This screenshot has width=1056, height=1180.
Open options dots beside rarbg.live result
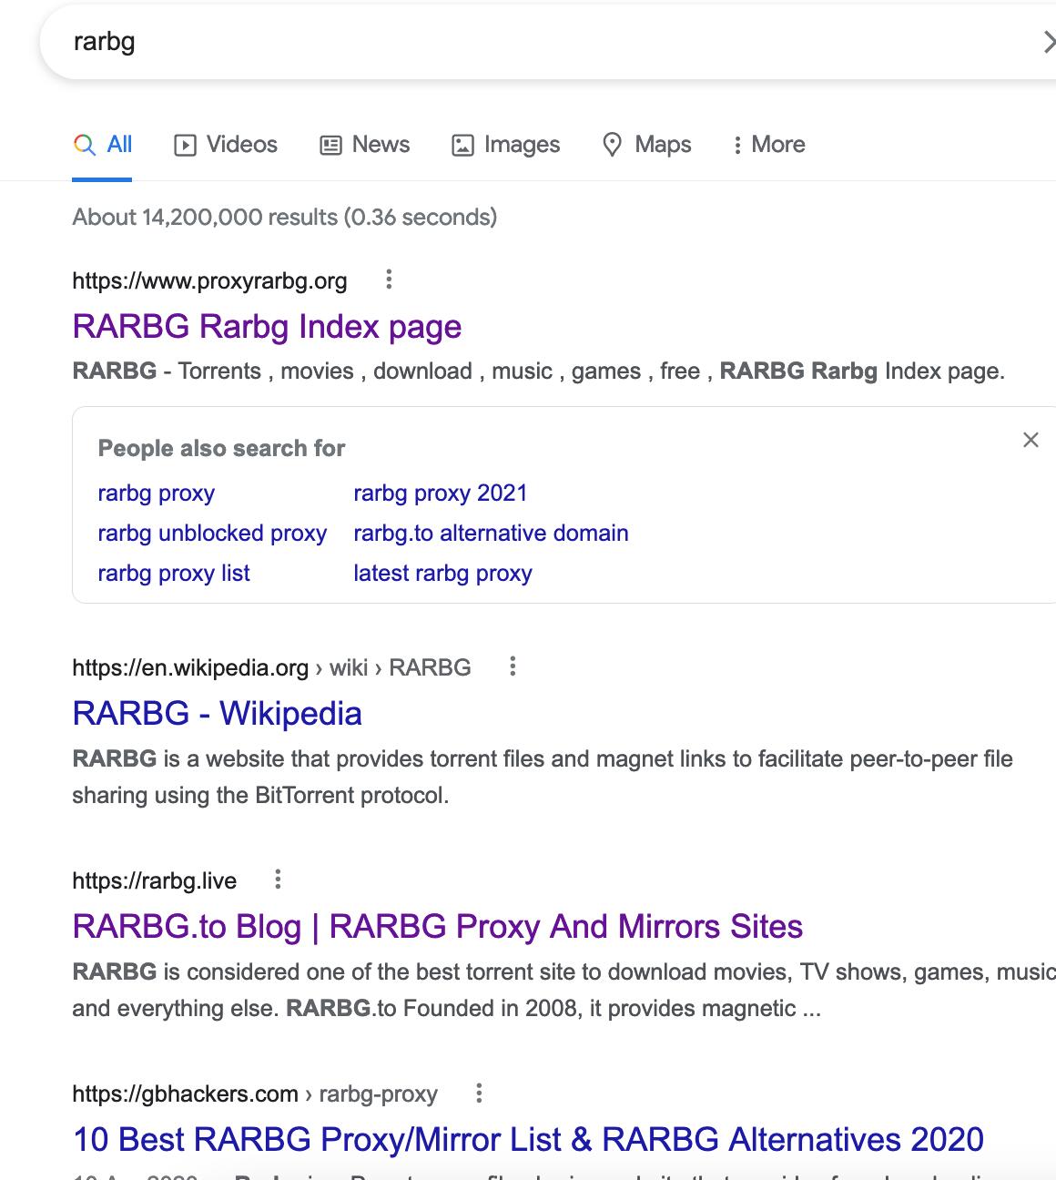click(278, 880)
